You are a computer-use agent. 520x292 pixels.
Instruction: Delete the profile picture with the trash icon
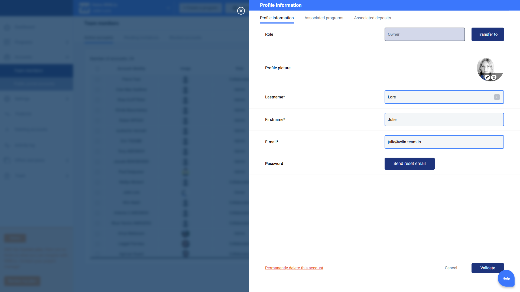494,77
